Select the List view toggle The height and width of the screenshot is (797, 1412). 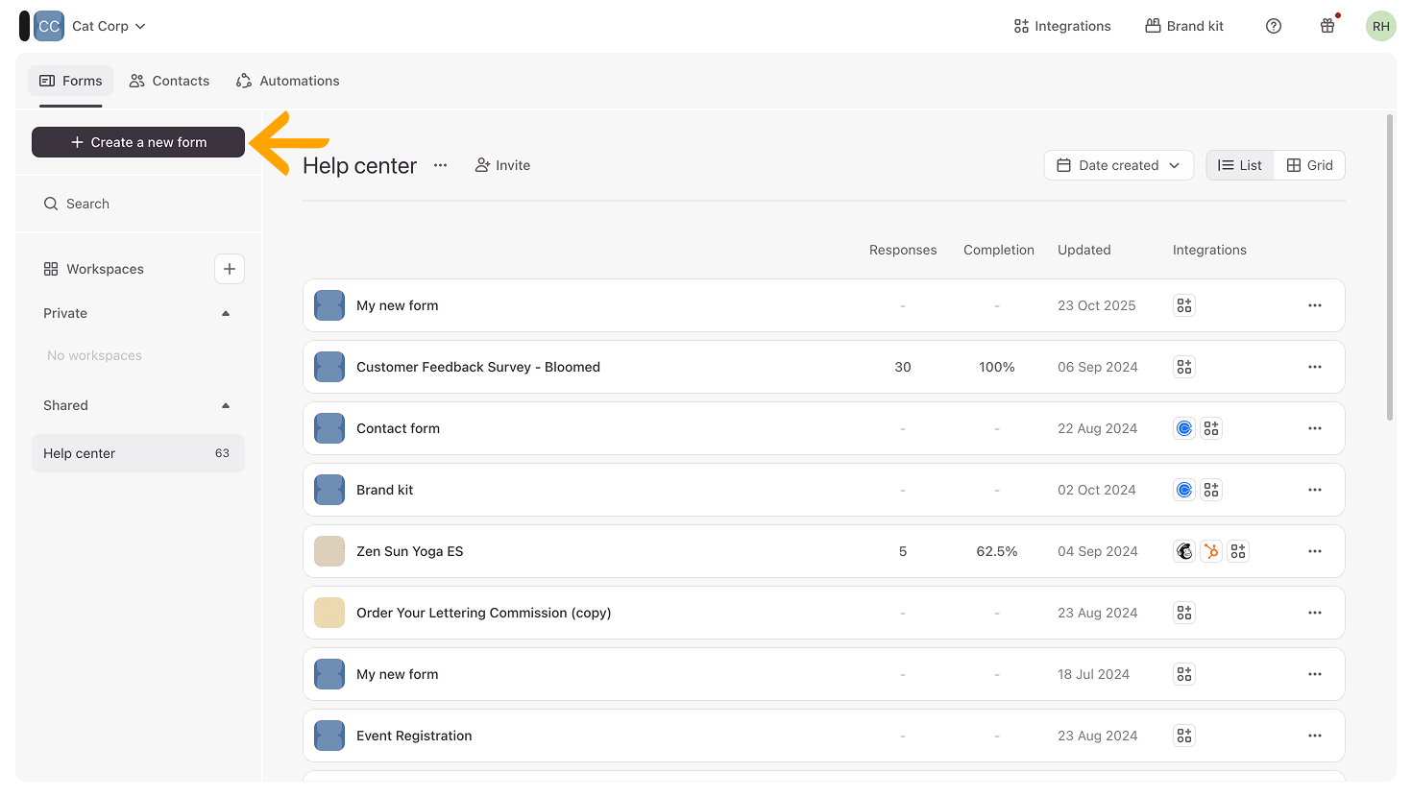(x=1240, y=165)
